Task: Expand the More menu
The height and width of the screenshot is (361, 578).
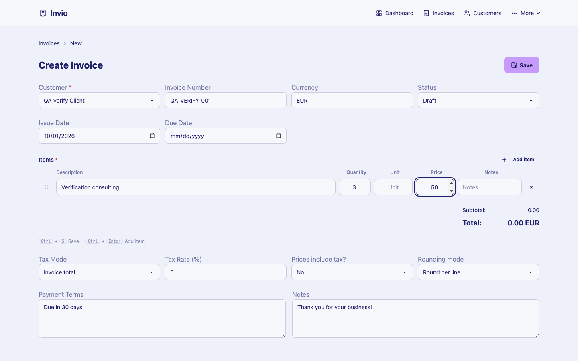Action: [x=526, y=13]
